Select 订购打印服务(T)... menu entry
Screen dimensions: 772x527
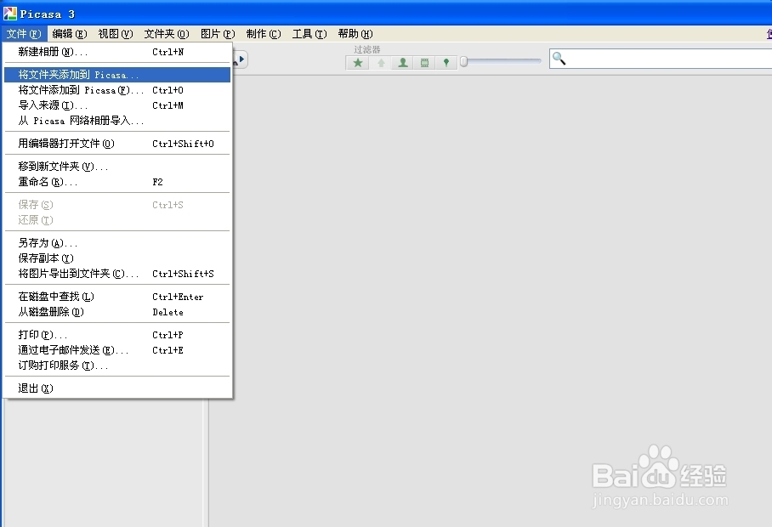[117, 365]
